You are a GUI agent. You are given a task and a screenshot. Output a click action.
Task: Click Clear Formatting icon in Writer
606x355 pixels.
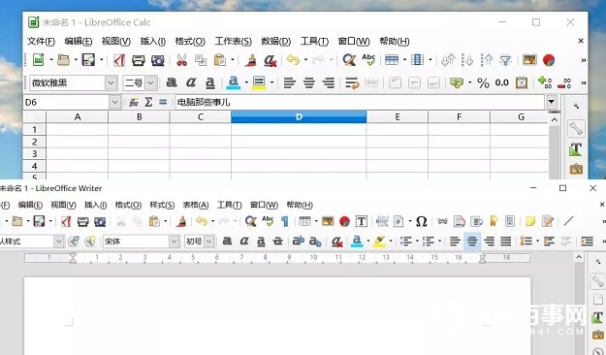[x=336, y=242]
